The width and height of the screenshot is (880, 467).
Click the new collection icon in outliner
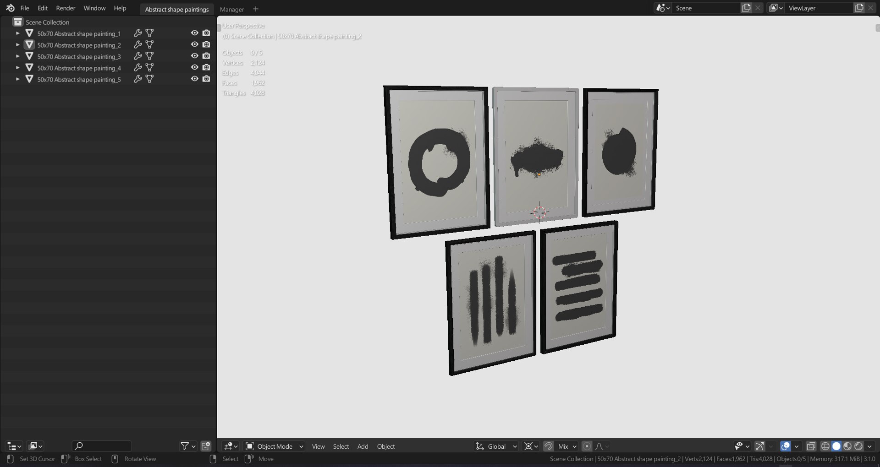(x=206, y=446)
